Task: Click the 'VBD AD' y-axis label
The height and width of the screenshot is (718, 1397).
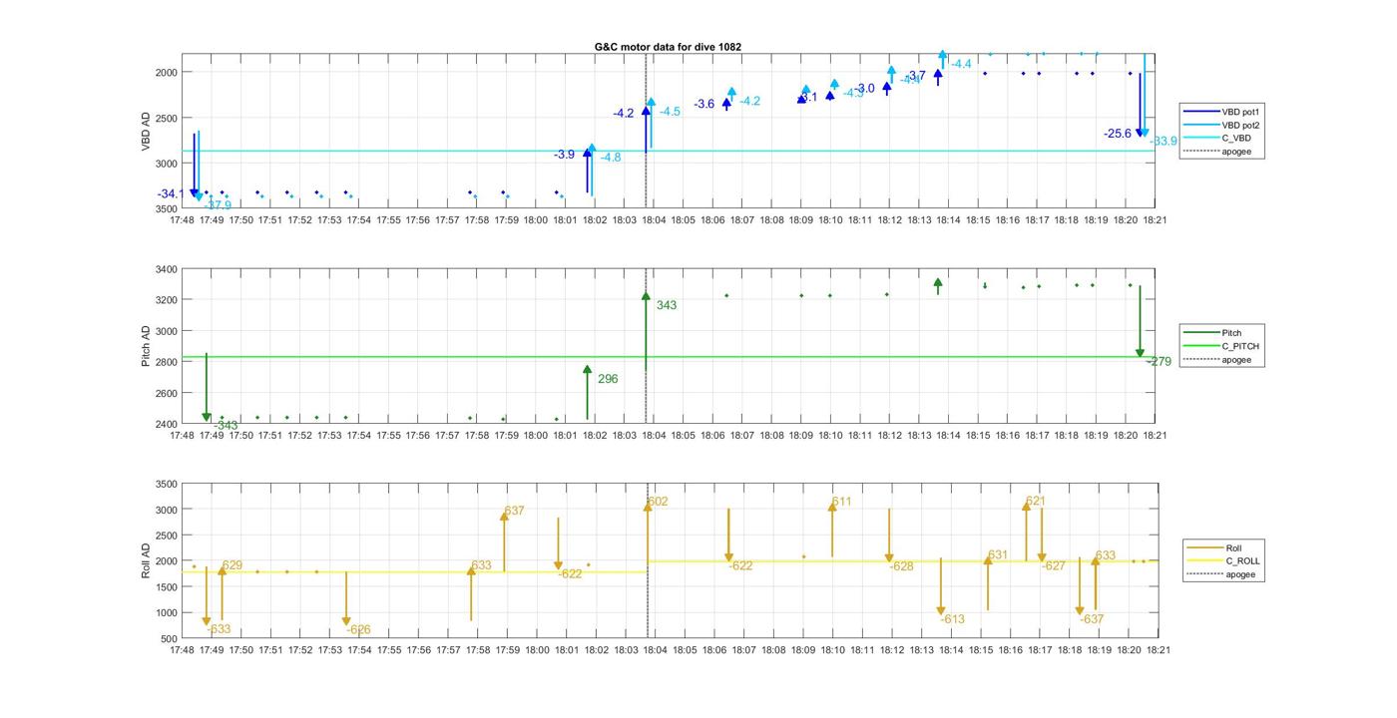Action: point(146,131)
